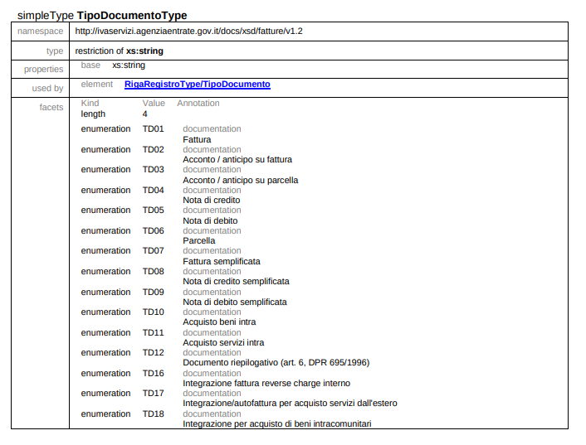Click the 'Parcella' documentation text
The width and height of the screenshot is (586, 445).
pyautogui.click(x=199, y=240)
